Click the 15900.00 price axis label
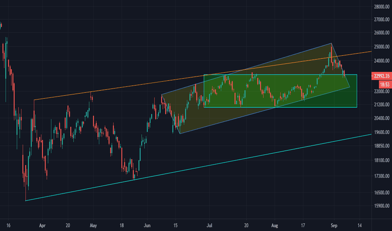 point(381,206)
